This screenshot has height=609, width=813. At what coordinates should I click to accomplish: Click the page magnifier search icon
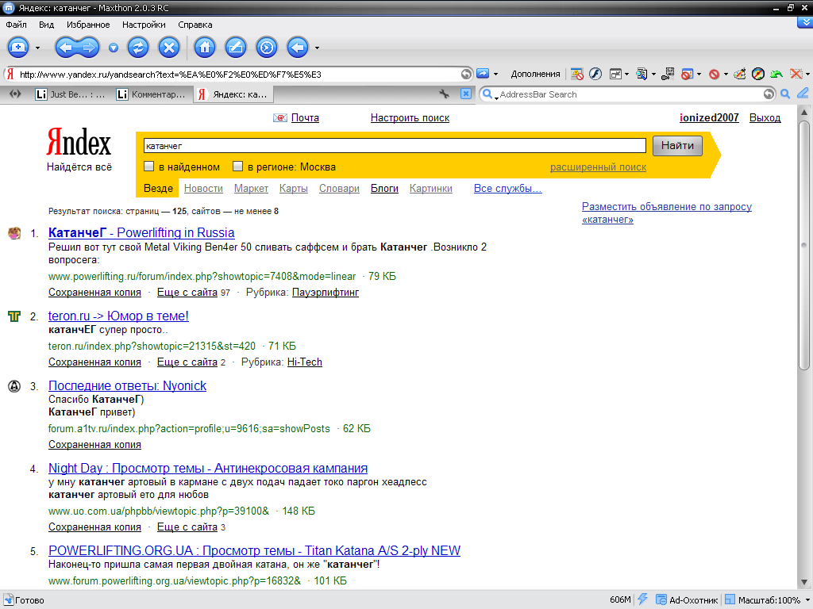(642, 74)
